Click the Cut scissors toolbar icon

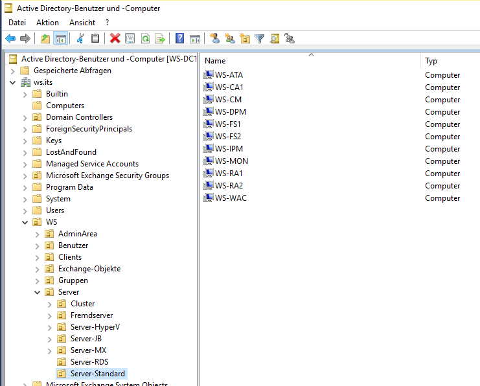pos(80,39)
